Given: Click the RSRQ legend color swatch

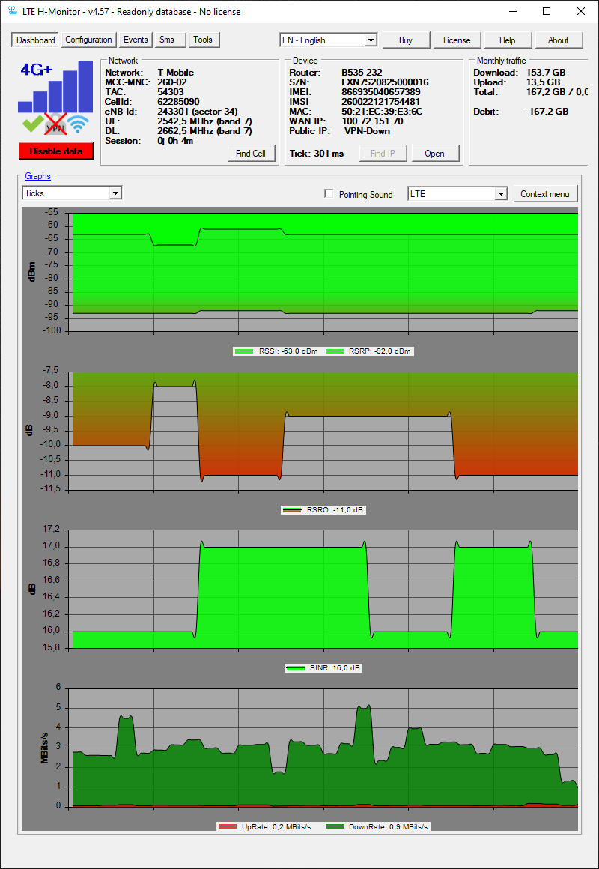Looking at the screenshot, I should point(292,510).
